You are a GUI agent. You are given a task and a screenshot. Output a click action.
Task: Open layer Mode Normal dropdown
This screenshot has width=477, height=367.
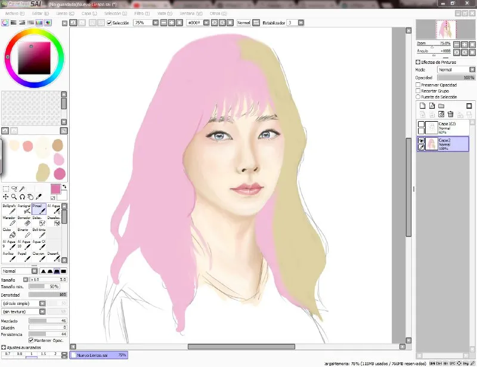[472, 70]
